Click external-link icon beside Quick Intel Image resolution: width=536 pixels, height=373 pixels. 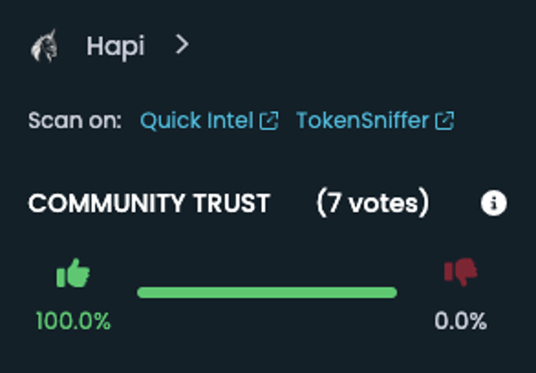point(269,121)
